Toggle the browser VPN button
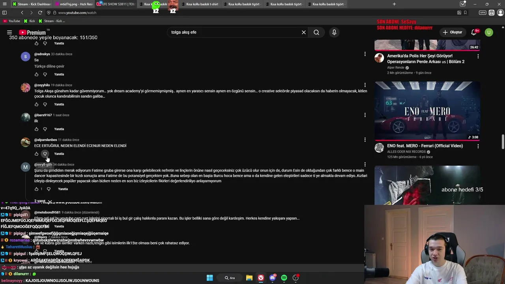Image resolution: width=505 pixels, height=284 pixels. [483, 13]
